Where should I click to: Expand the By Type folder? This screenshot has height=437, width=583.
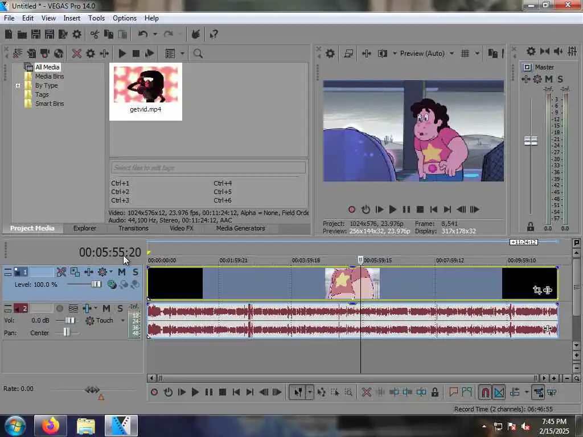coord(18,85)
